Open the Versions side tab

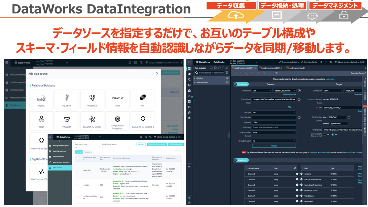point(365,97)
